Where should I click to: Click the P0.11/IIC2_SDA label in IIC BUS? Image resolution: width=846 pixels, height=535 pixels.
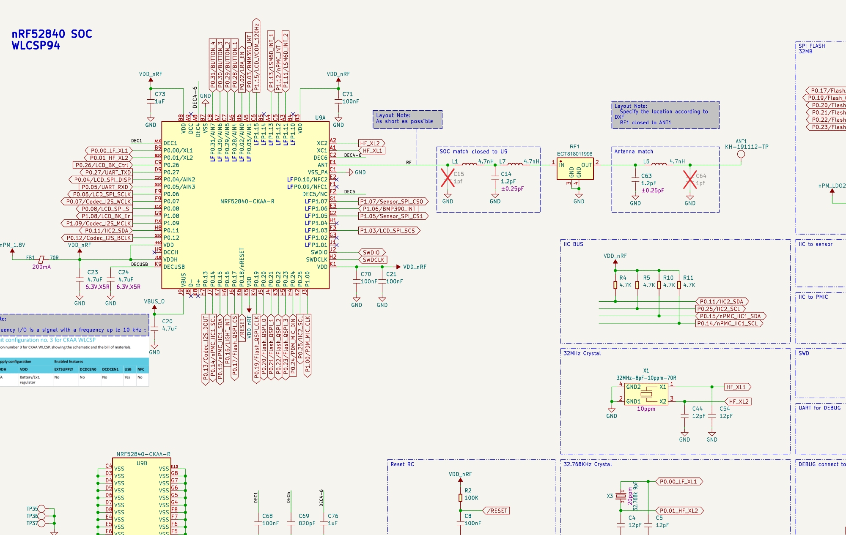[722, 302]
